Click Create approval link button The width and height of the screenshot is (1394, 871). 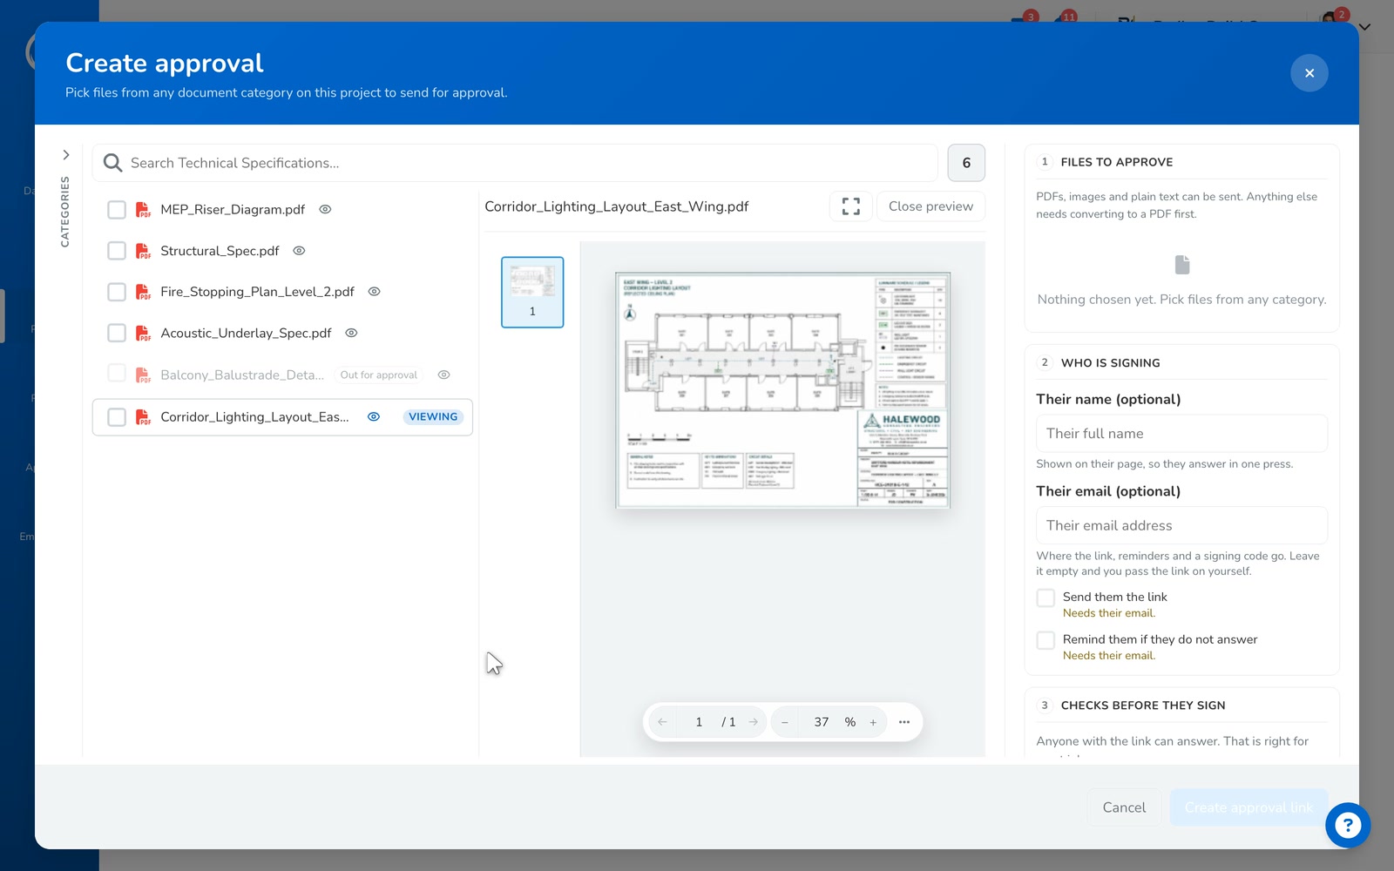click(1249, 807)
